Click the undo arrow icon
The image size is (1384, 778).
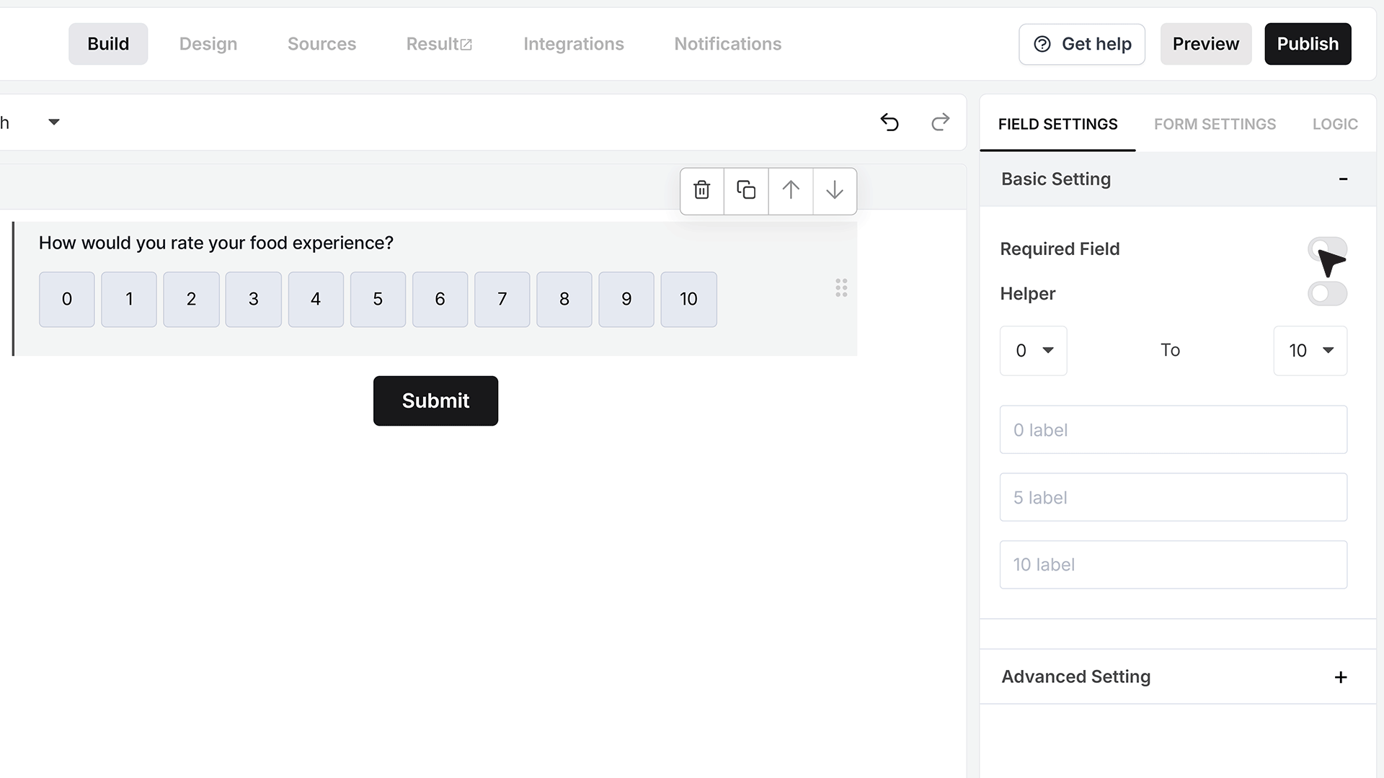coord(890,122)
